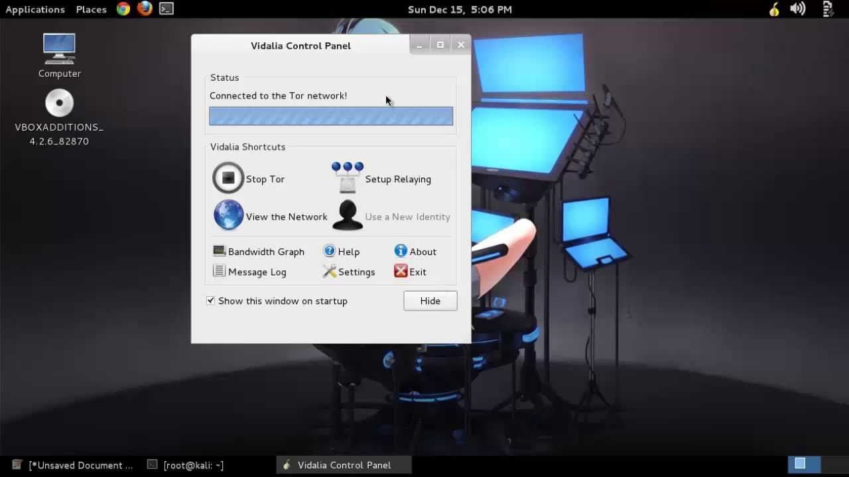Click the Tor connection progress bar
This screenshot has width=849, height=477.
pos(331,116)
